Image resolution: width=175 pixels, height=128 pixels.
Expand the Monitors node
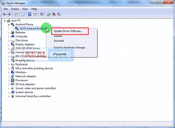click(x=9, y=73)
